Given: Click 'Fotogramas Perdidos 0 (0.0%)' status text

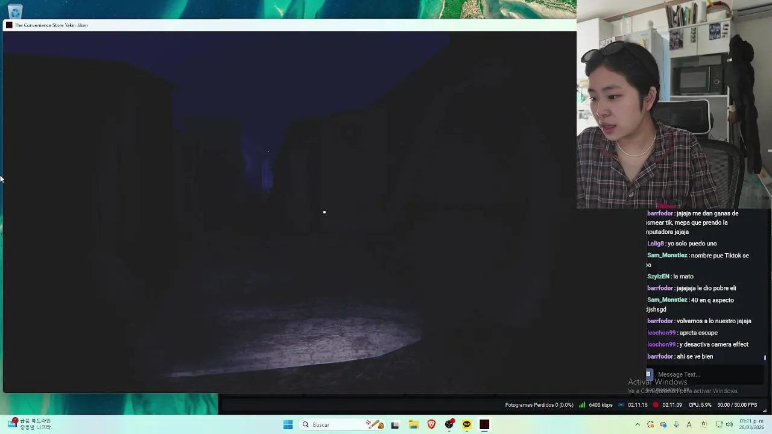Looking at the screenshot, I should [x=539, y=405].
